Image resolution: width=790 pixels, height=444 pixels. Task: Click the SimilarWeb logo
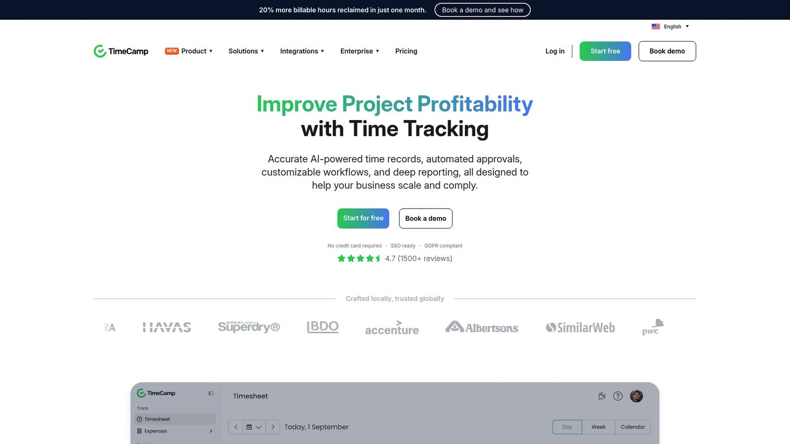tap(580, 328)
